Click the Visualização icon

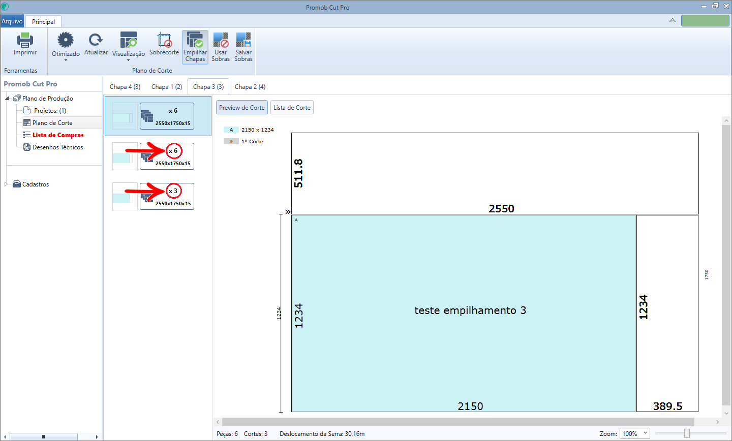pyautogui.click(x=128, y=40)
